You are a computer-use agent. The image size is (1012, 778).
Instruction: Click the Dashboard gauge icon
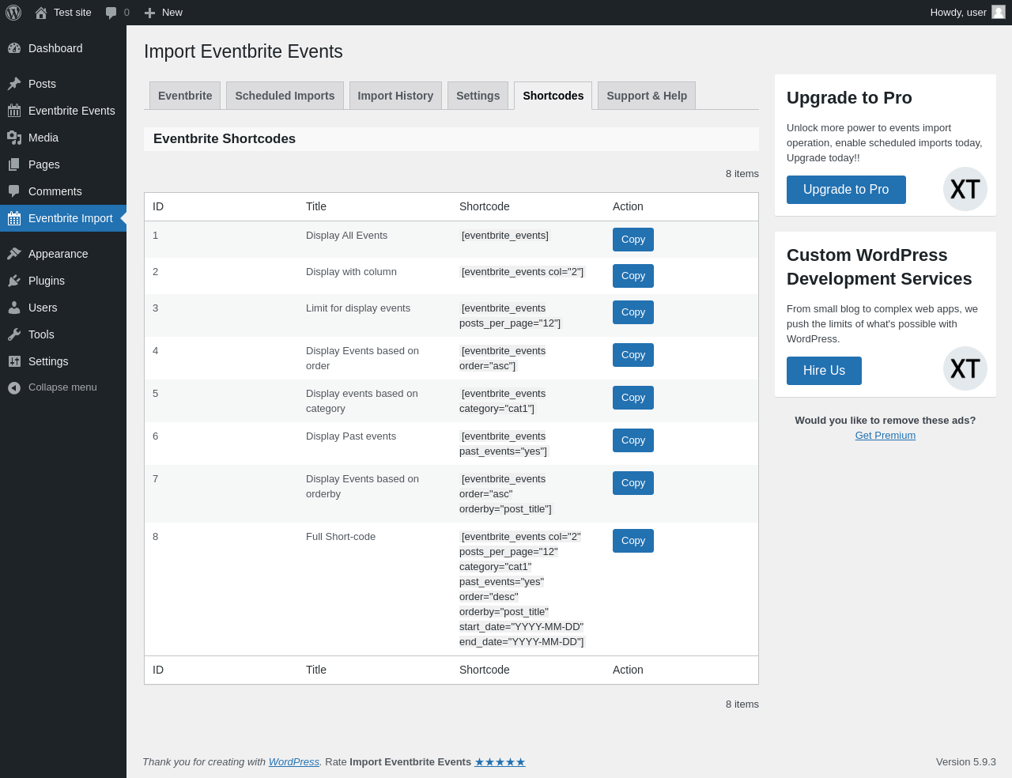(x=14, y=48)
